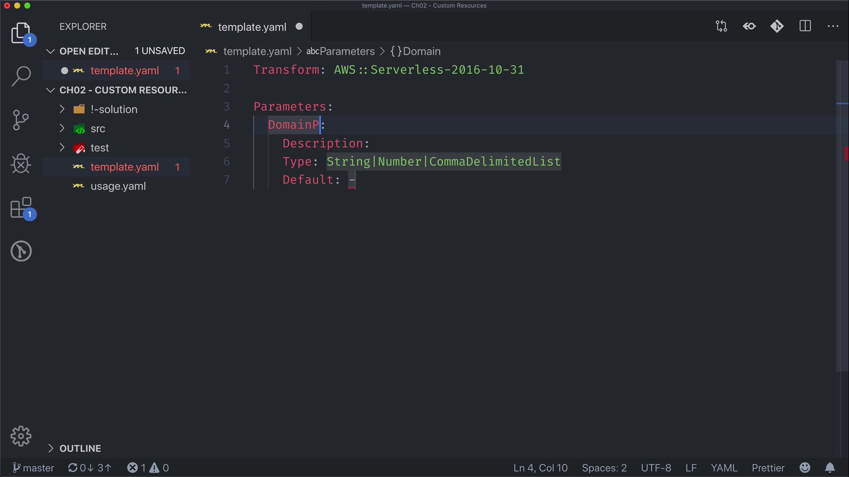This screenshot has height=477, width=849.
Task: Click the compare changes icon in editor toolbar
Action: tap(722, 26)
